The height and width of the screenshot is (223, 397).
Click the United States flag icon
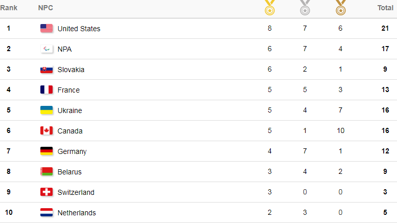click(x=46, y=28)
